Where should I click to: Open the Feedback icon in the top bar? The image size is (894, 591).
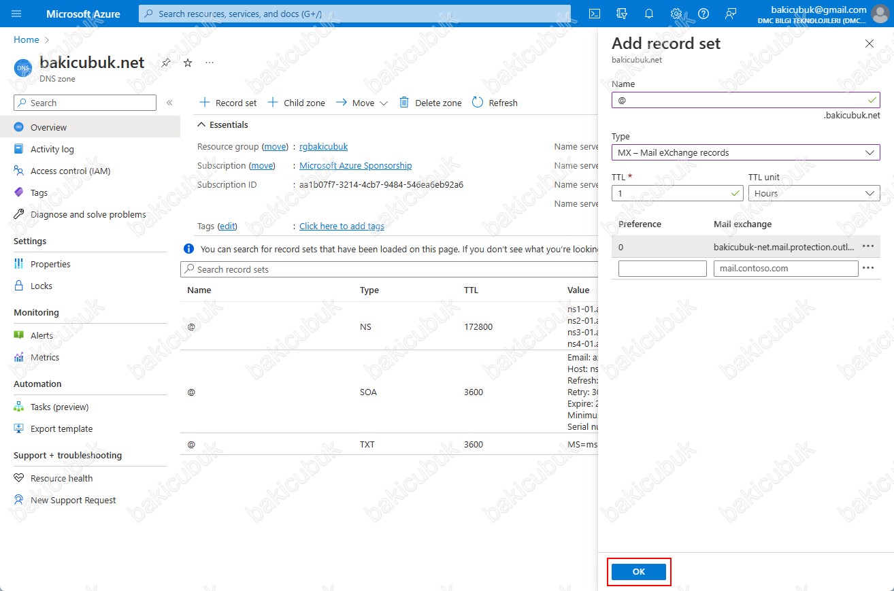(x=731, y=14)
